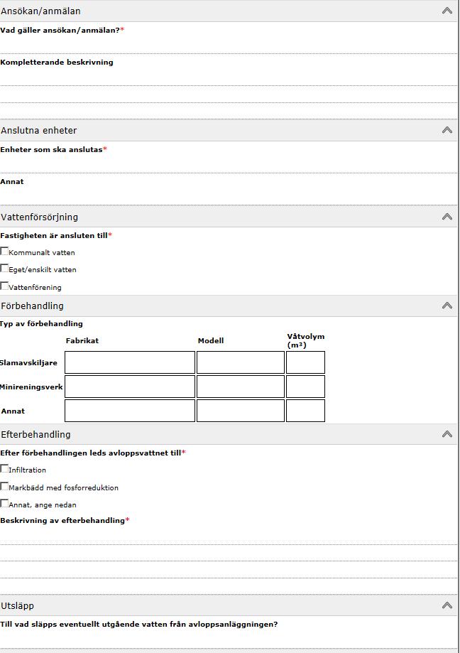Screen dimensions: 460x653
Task: Click the Annat row Fabrikat field
Action: (130, 411)
